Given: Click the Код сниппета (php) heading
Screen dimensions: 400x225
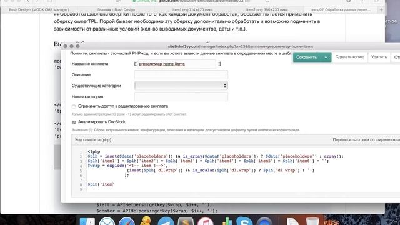Looking at the screenshot, I should click(93, 140).
